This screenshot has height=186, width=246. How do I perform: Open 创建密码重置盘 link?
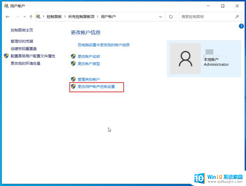(24, 49)
